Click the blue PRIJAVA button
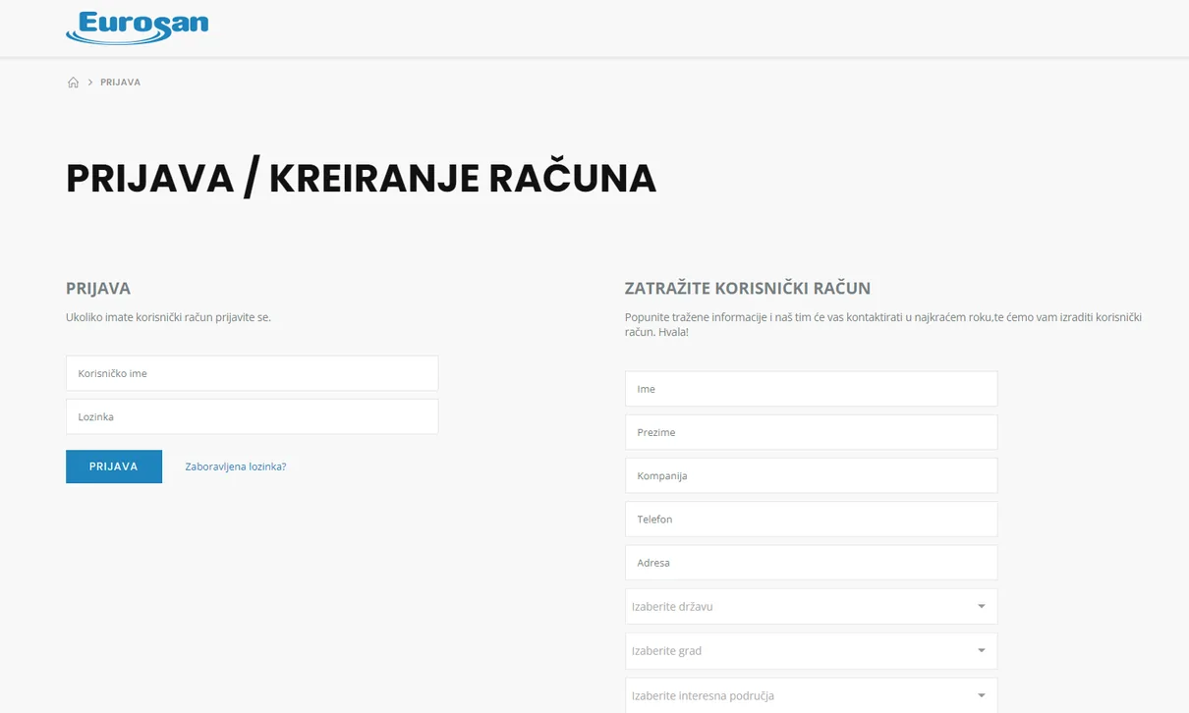 point(114,466)
